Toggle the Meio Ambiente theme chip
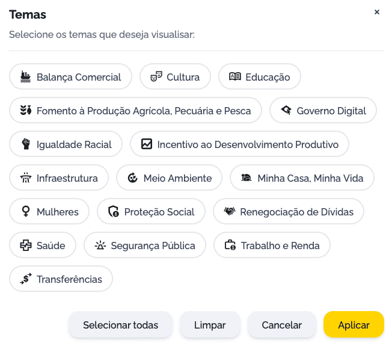The width and height of the screenshot is (392, 349). 169,178
